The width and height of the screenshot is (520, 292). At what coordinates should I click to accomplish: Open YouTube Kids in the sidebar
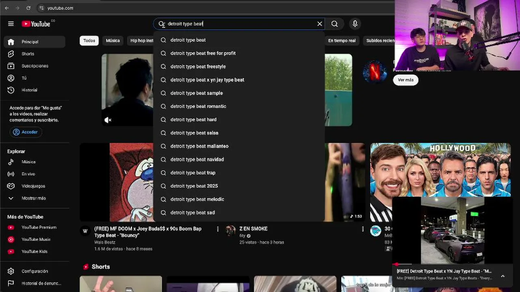pos(35,251)
